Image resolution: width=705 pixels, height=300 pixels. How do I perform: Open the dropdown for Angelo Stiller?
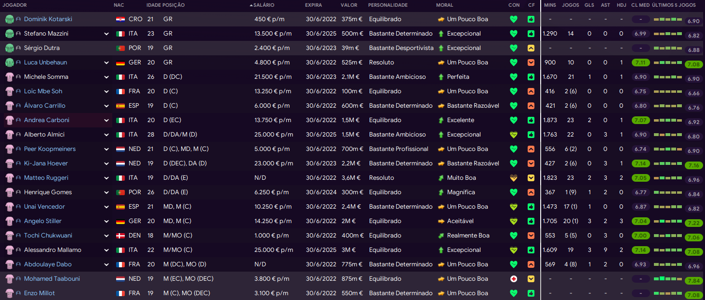point(106,221)
